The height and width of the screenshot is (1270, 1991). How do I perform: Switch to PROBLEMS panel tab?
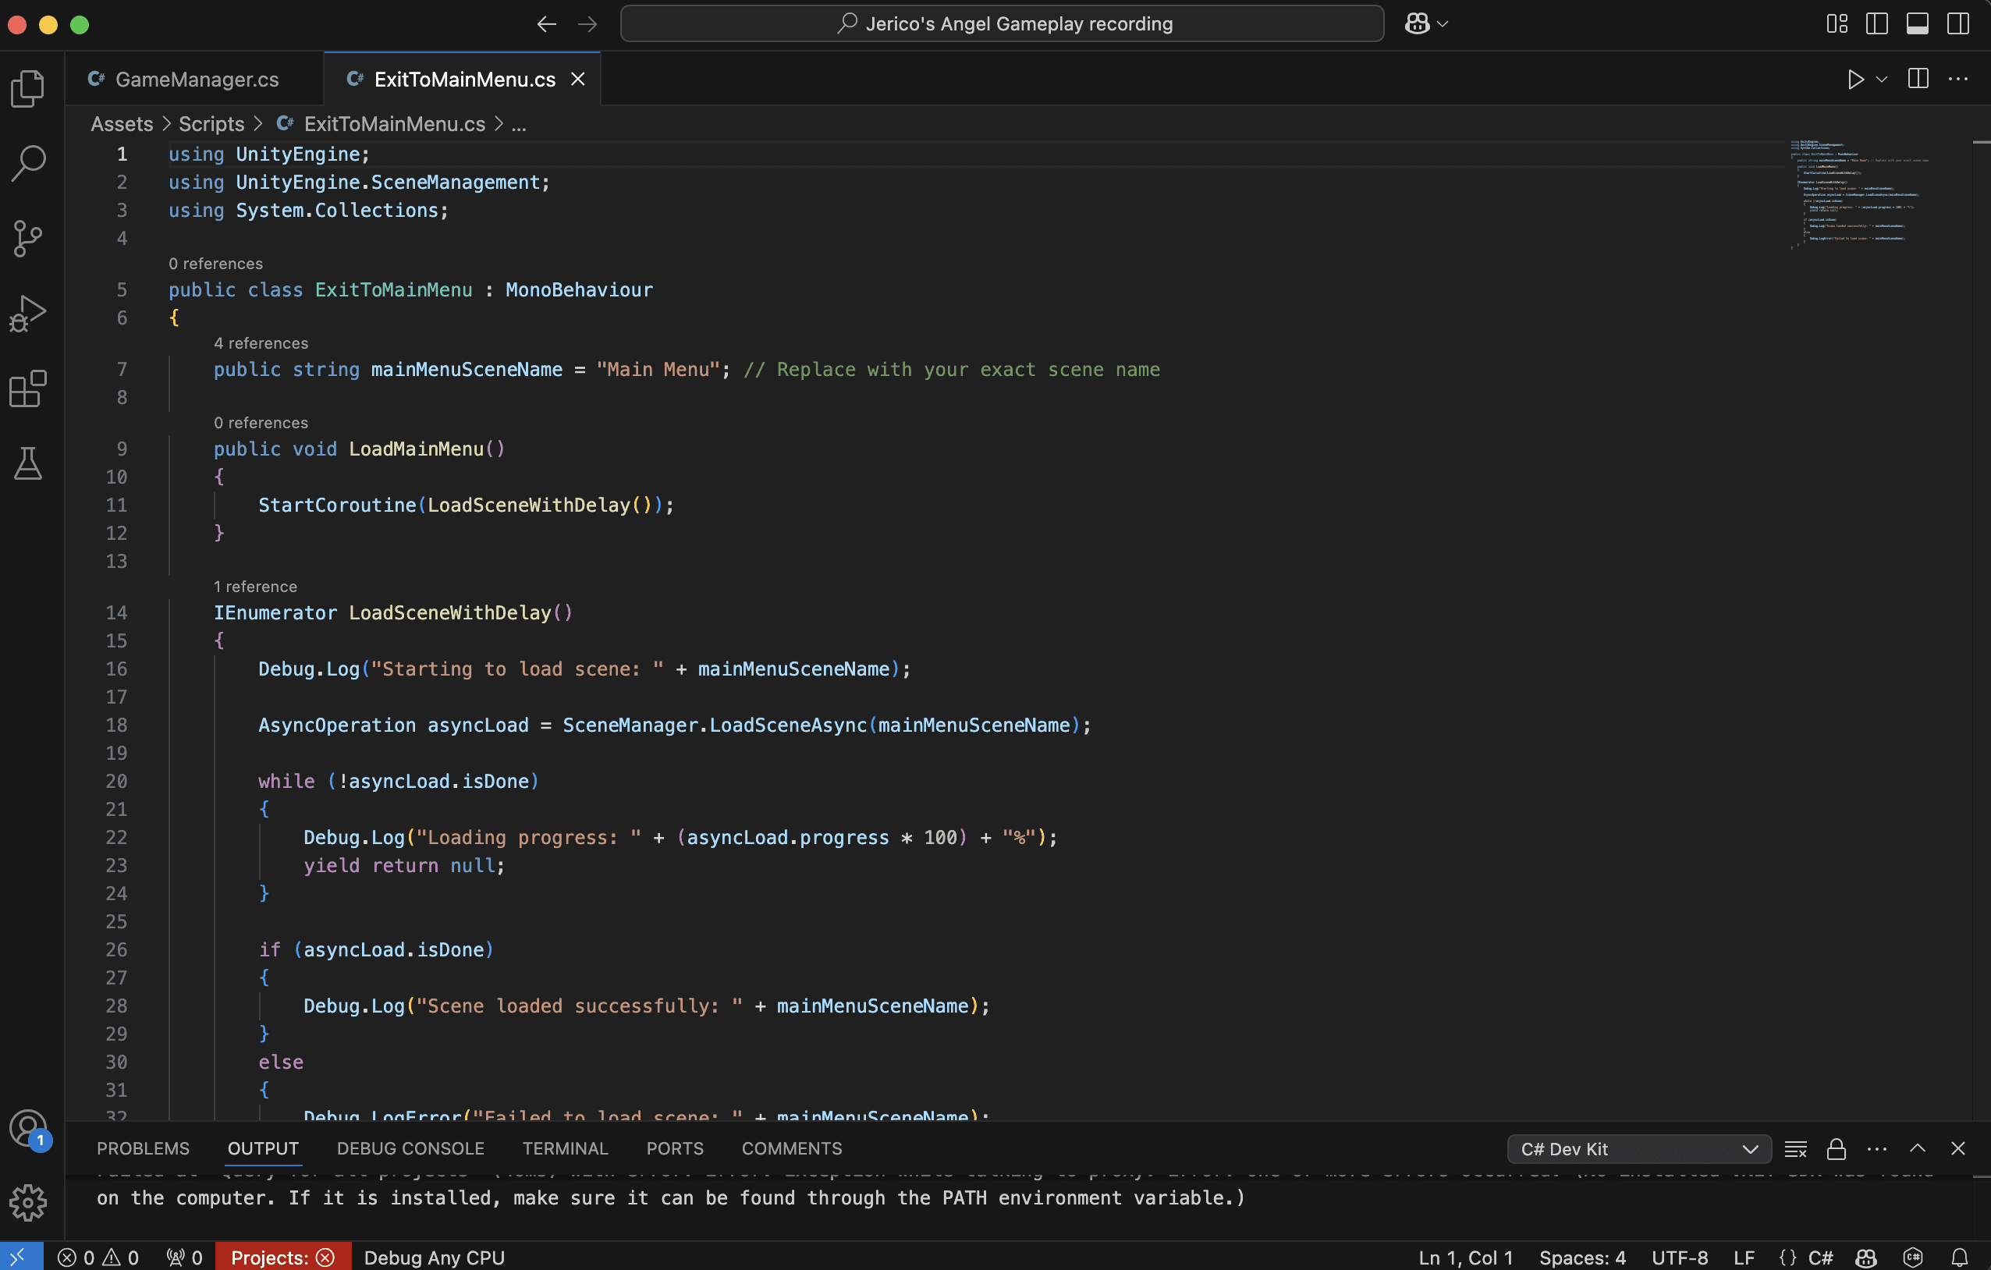[143, 1148]
